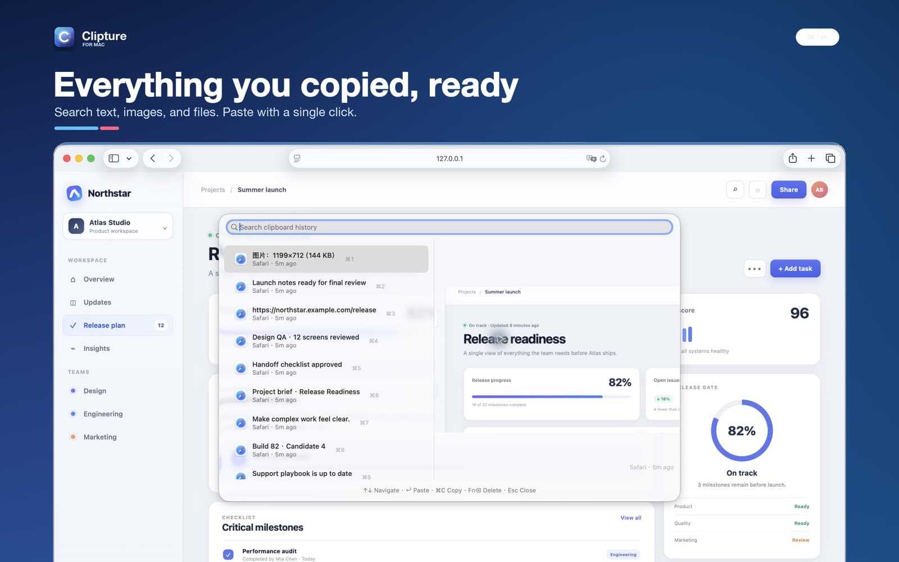Open the sidebar dropdown chevron in toolbar
The image size is (899, 562).
tap(129, 158)
